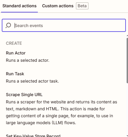Viewport: 128px width, 137px height.
Task: Click the CREATE section heading
Action: click(x=14, y=43)
